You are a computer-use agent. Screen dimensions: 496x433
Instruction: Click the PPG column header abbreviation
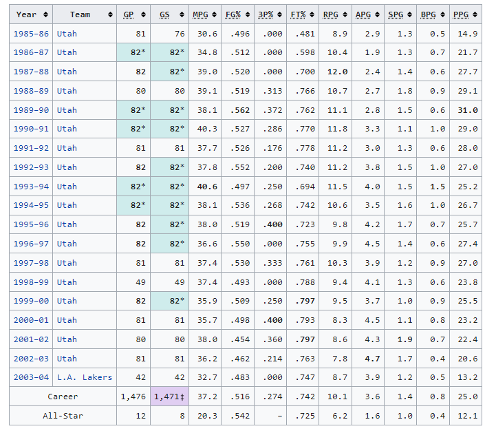461,14
